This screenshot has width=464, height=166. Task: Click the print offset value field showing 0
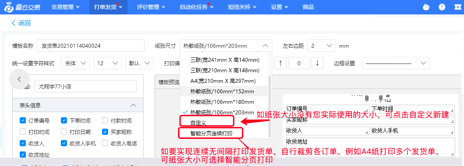click(299, 63)
